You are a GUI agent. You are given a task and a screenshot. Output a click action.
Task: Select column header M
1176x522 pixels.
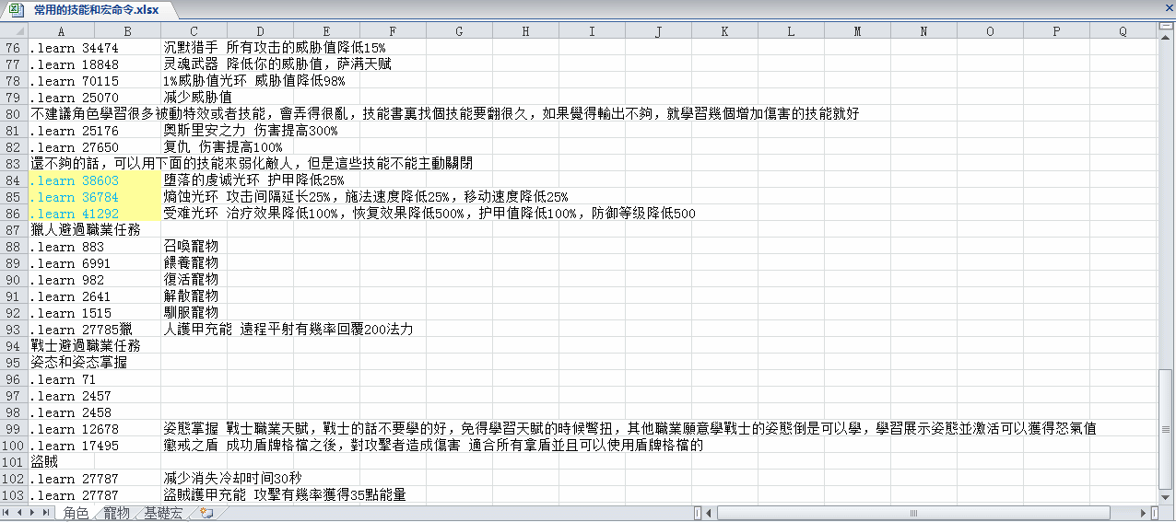(x=857, y=31)
